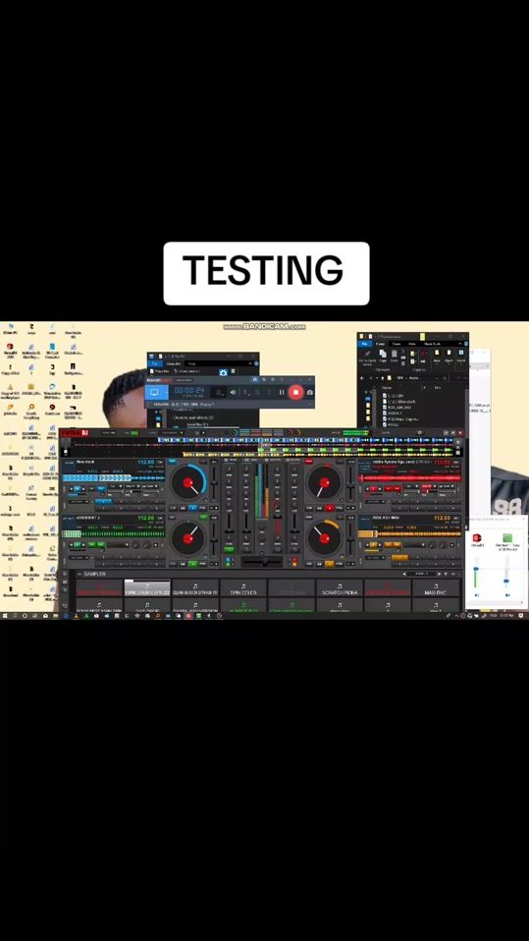This screenshot has width=529, height=941.
Task: Mute the red app in the Volume Mixer
Action: point(477,594)
